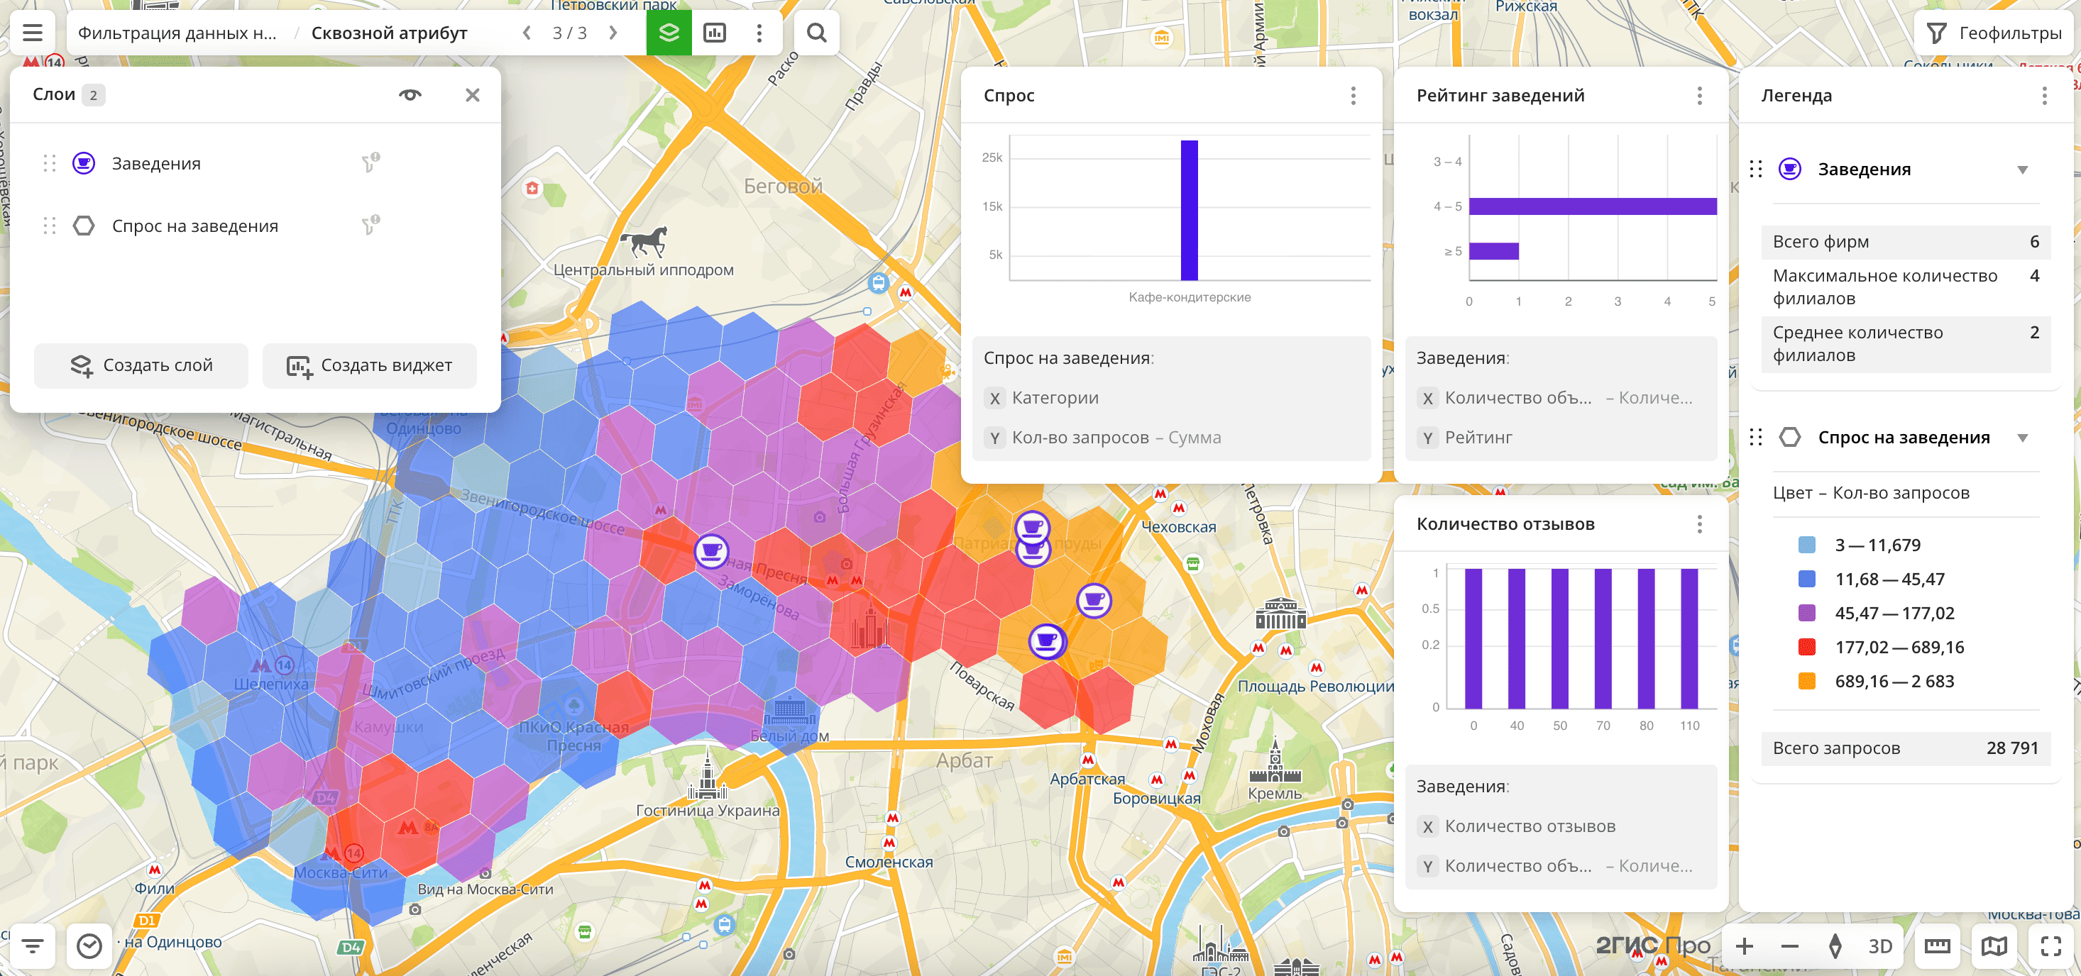Screen dimensions: 2081x976
Task: Open the widgets dashboard icon
Action: click(714, 33)
